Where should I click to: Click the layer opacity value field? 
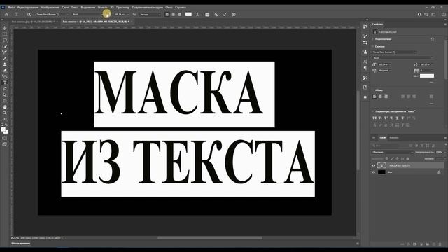[x=440, y=152]
